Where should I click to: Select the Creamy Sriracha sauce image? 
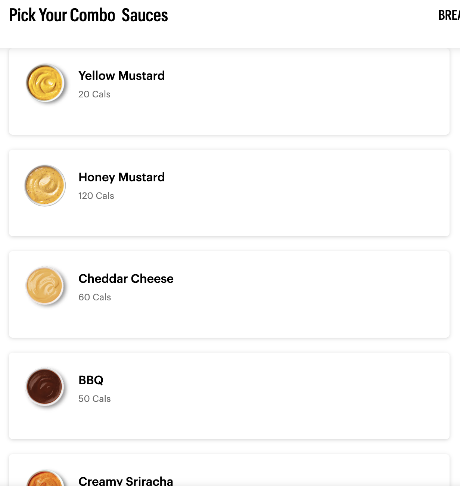coord(45,478)
